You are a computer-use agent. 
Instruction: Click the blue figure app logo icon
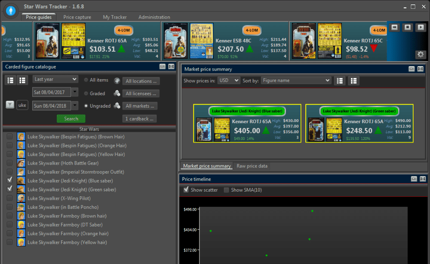pyautogui.click(x=11, y=11)
